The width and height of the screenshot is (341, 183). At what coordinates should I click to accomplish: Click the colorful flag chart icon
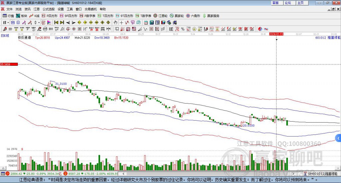pos(50,23)
